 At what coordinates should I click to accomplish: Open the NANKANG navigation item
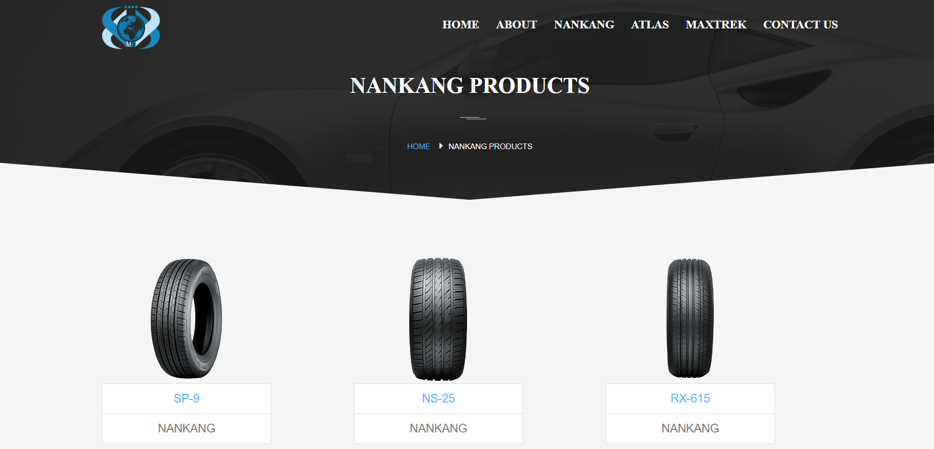click(x=584, y=25)
